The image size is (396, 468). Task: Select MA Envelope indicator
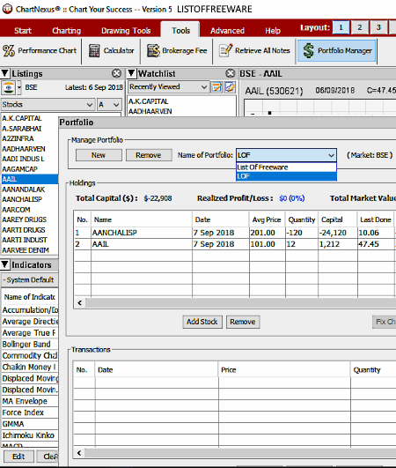[x=30, y=401]
